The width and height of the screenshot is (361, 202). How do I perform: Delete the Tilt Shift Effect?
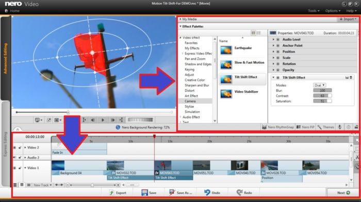pyautogui.click(x=351, y=77)
